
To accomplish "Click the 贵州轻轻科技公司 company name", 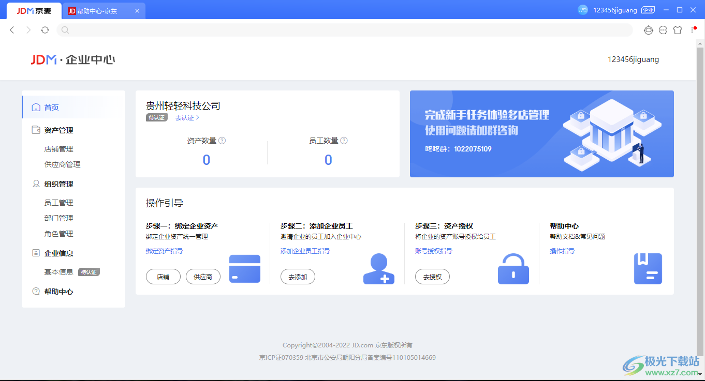I will pos(183,106).
